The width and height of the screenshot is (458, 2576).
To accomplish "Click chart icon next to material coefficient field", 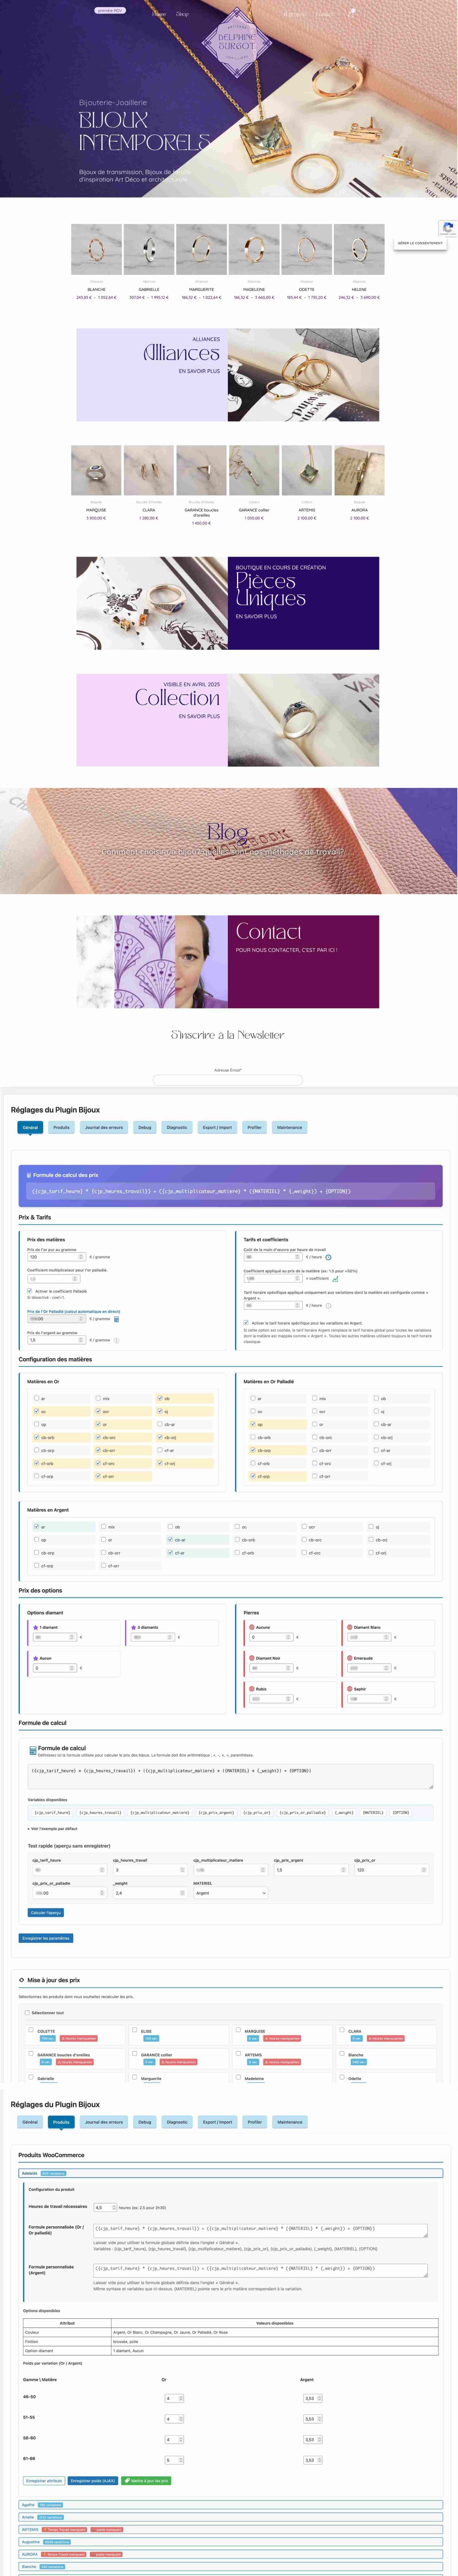I will pyautogui.click(x=335, y=1278).
